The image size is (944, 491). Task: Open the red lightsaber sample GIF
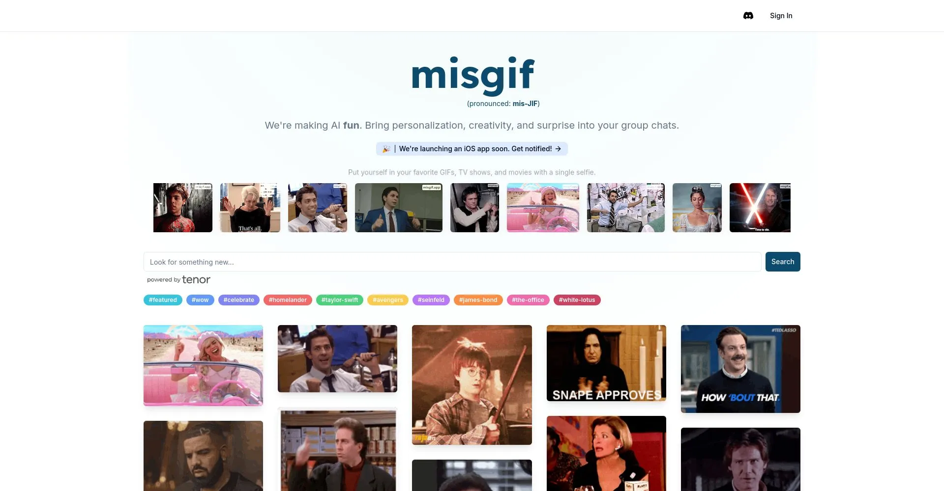point(760,208)
